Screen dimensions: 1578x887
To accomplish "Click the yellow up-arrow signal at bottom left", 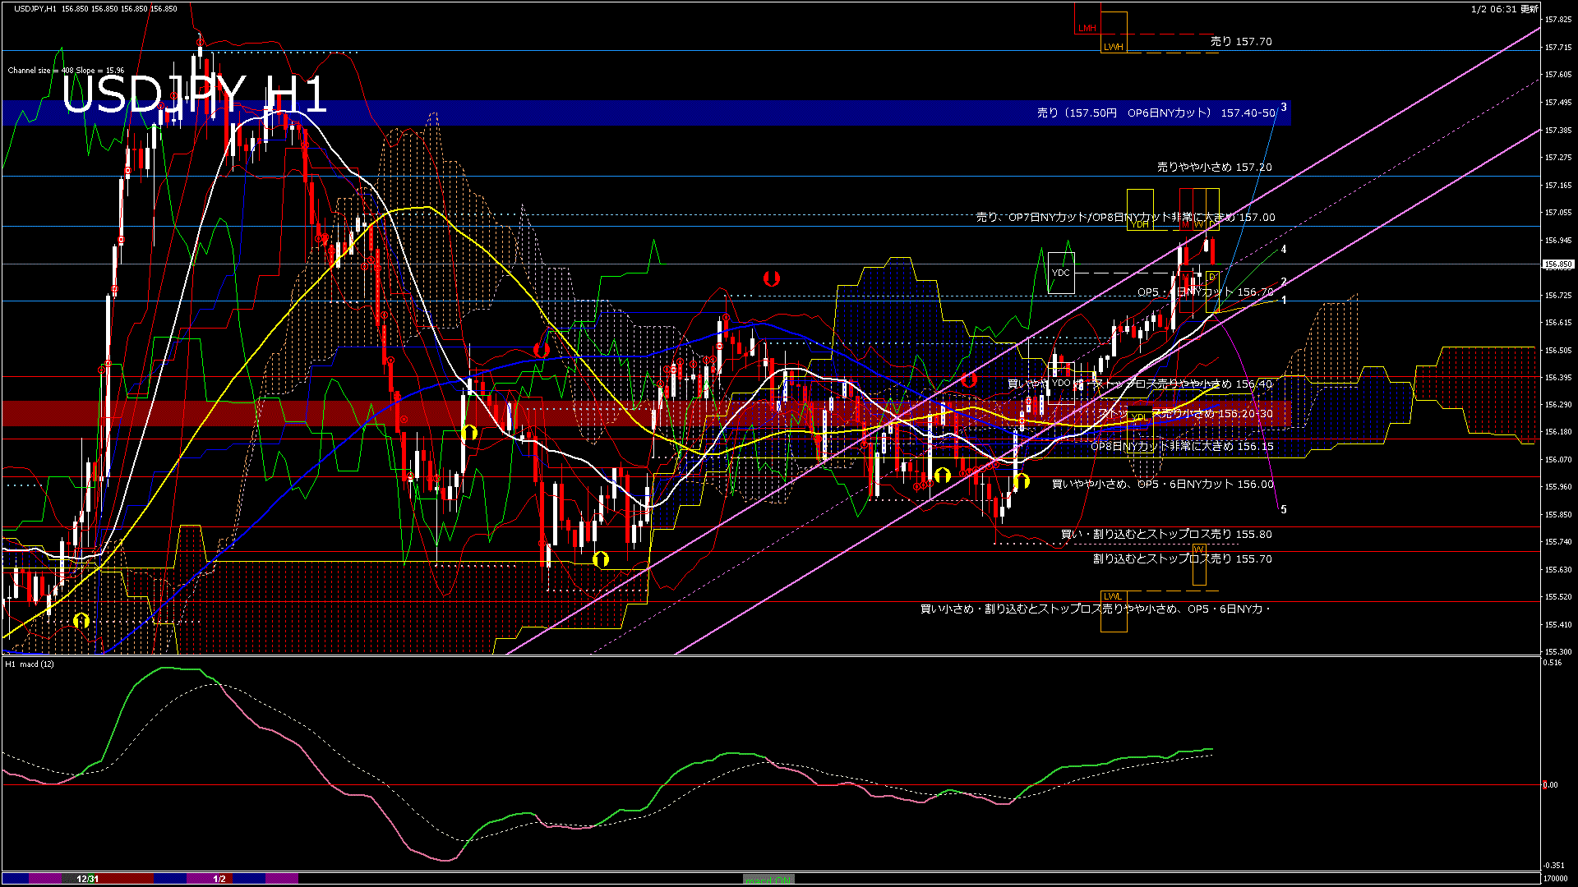I will coord(81,621).
